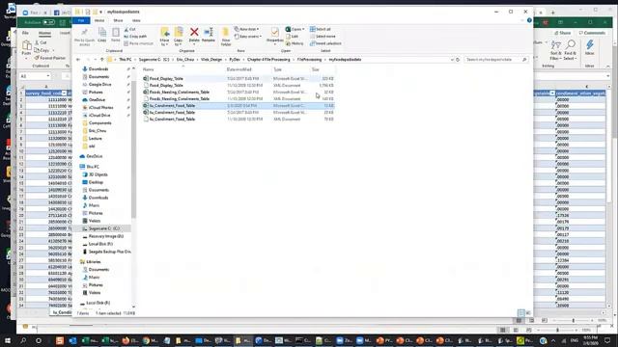This screenshot has width=618, height=347.
Task: Open the Copy to menu
Action: point(179,37)
